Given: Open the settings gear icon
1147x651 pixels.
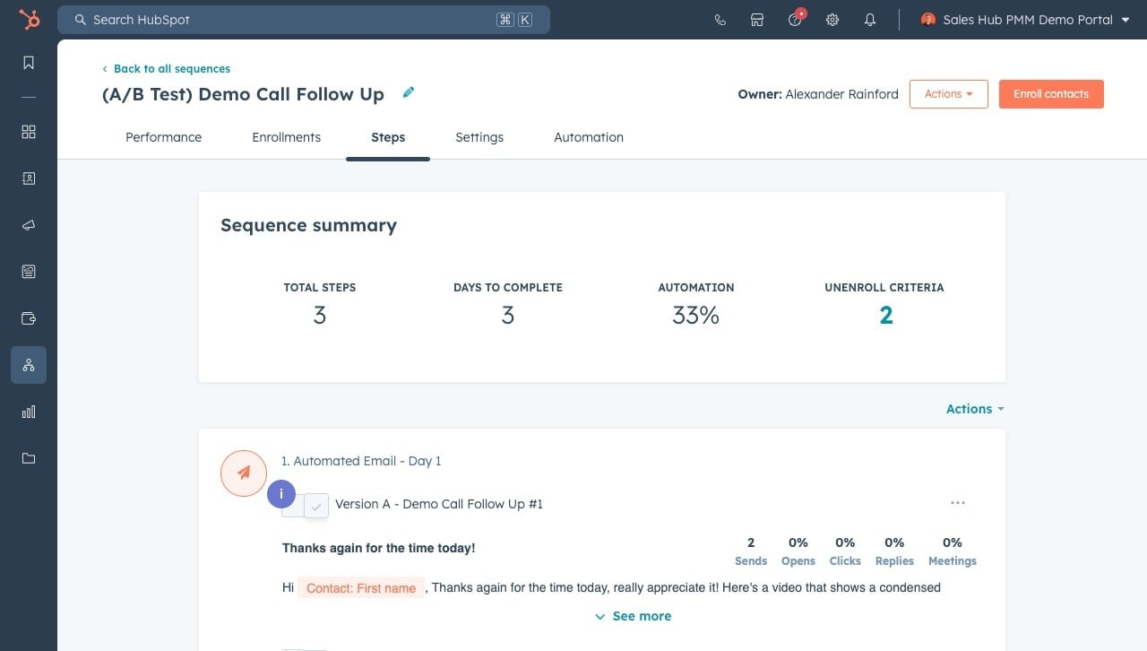Looking at the screenshot, I should tap(832, 20).
